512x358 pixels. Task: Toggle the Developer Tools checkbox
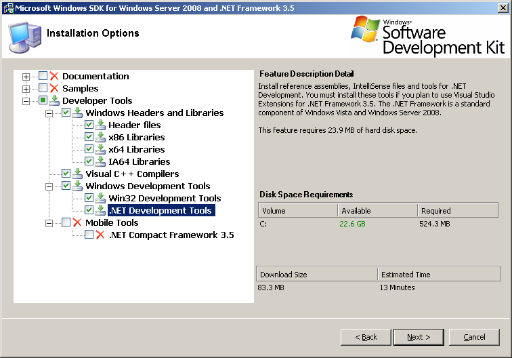pos(43,100)
